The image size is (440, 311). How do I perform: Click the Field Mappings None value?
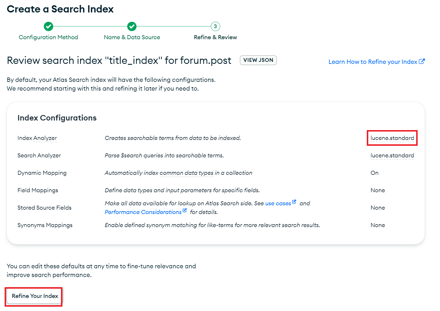click(378, 190)
